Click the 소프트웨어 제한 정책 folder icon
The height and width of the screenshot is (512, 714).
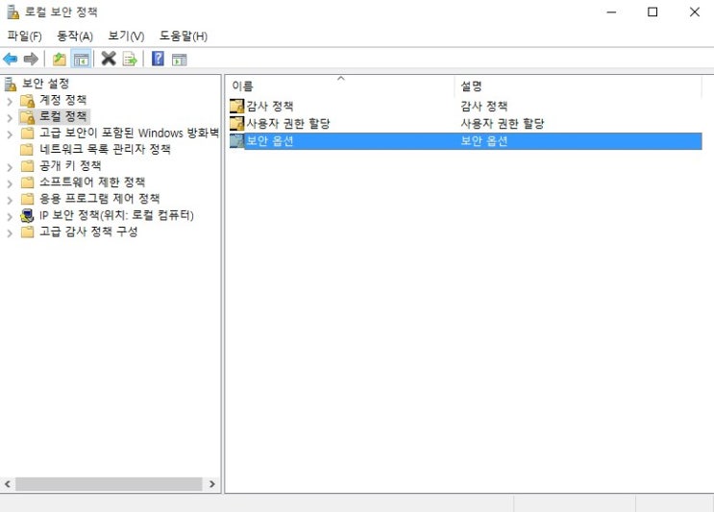27,183
